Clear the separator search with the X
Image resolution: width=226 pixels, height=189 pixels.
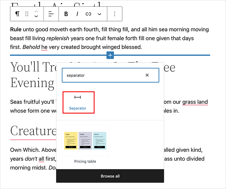coord(147,75)
